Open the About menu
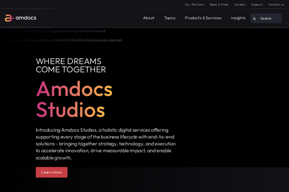This screenshot has width=289, height=192. 149,18
